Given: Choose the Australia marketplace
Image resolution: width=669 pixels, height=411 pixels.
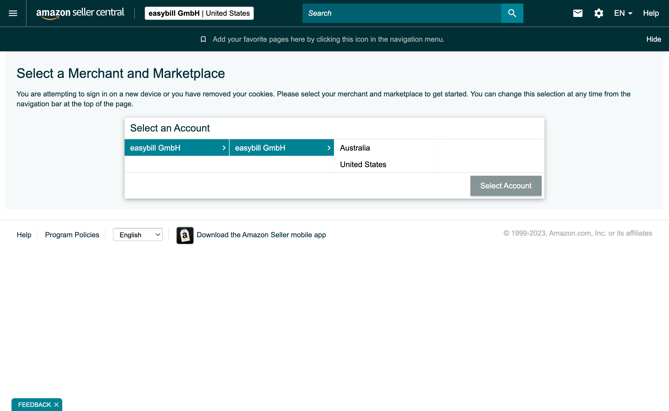Looking at the screenshot, I should coord(387,148).
